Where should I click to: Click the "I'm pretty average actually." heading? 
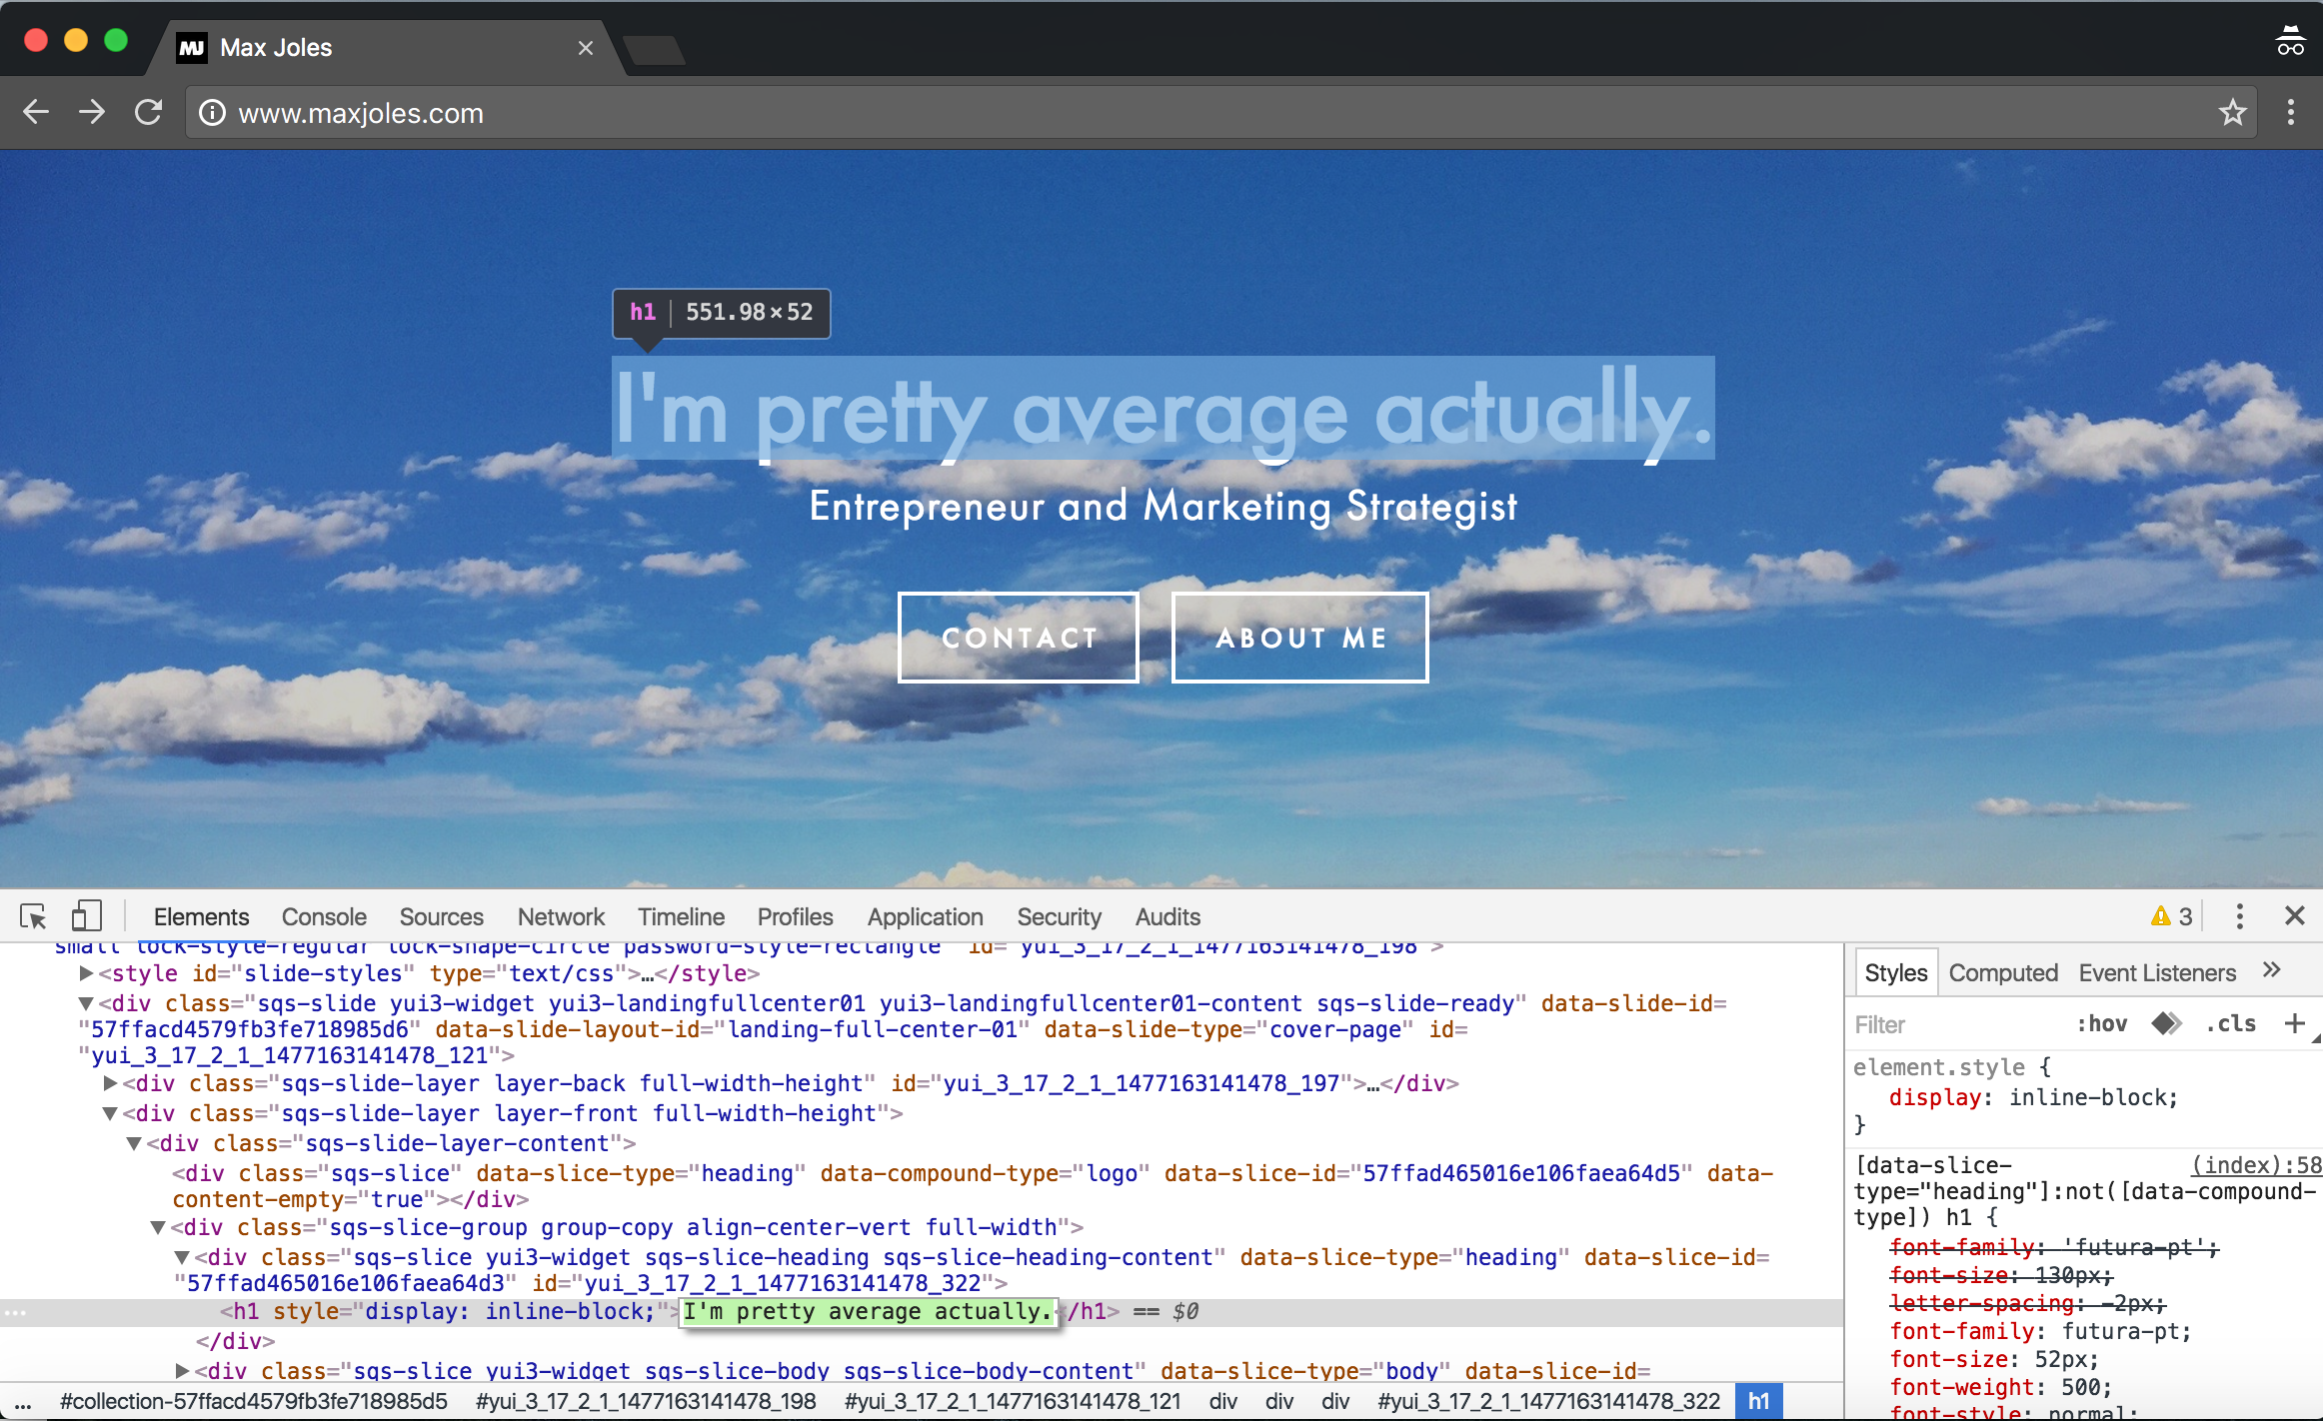coord(1163,408)
